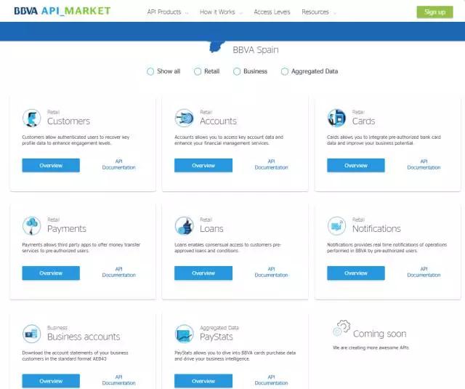Image resolution: width=465 pixels, height=389 pixels.
Task: Open Cards API Documentation link
Action: coord(424,164)
